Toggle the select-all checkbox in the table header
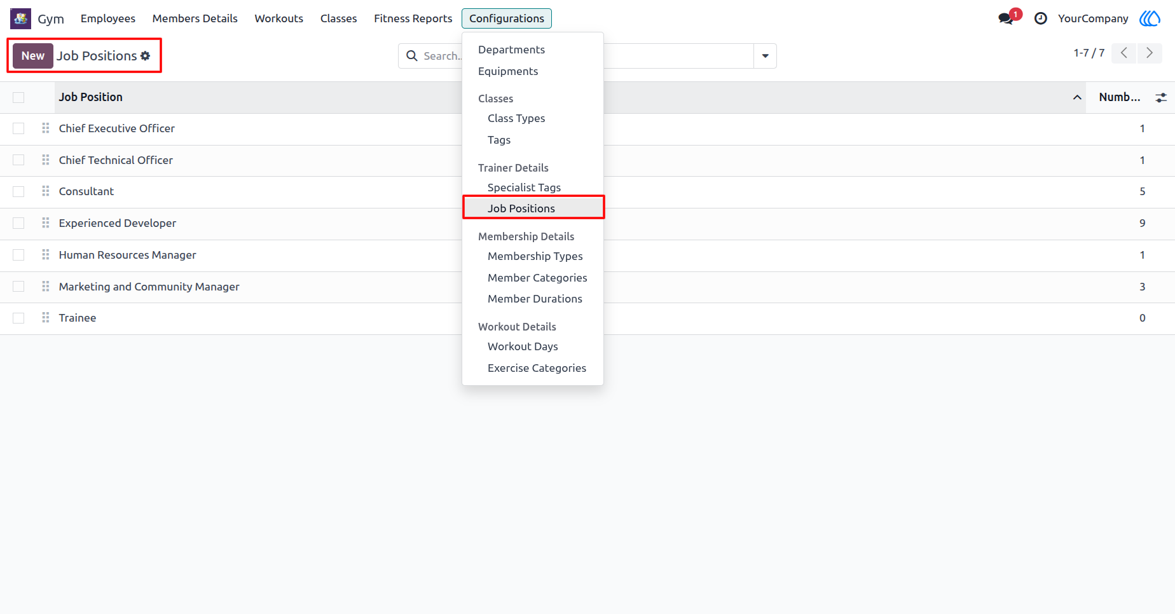The width and height of the screenshot is (1175, 614). click(18, 97)
